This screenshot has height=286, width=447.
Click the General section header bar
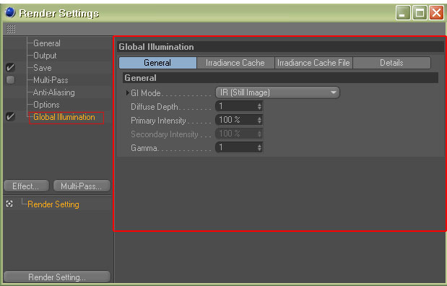(280, 77)
